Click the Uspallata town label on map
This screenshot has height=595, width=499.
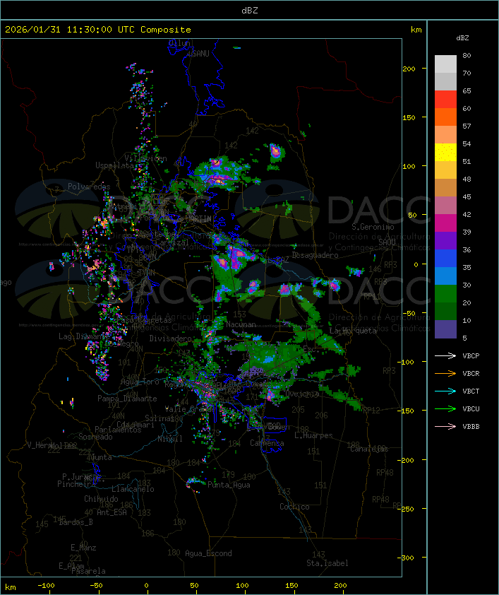[114, 165]
